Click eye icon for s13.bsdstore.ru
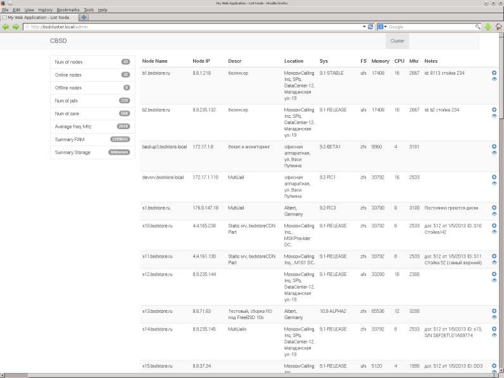 pos(494,317)
